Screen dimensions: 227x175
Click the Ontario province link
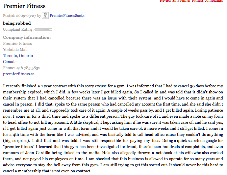[x=26, y=56]
